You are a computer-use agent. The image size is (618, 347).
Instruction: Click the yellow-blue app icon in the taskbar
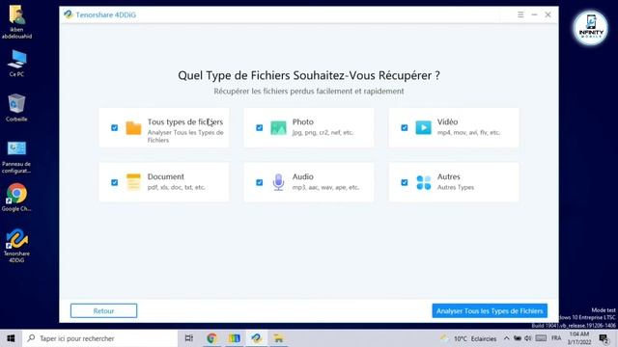coord(234,338)
